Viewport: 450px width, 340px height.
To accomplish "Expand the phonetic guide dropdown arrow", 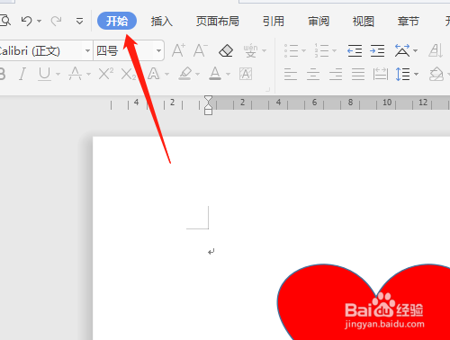I will click(265, 50).
